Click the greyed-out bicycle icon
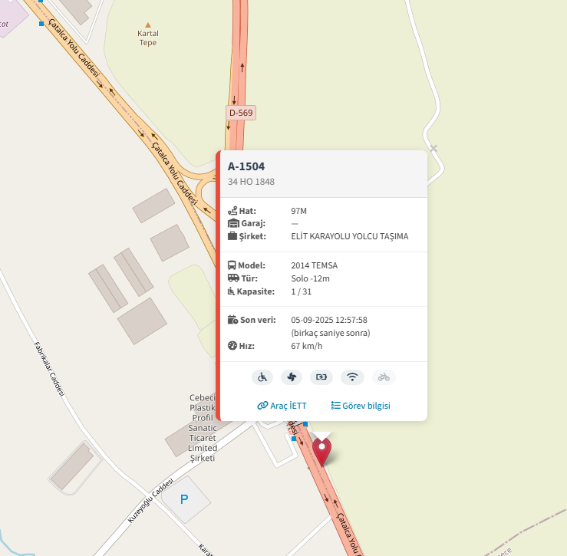567x556 pixels. tap(384, 377)
